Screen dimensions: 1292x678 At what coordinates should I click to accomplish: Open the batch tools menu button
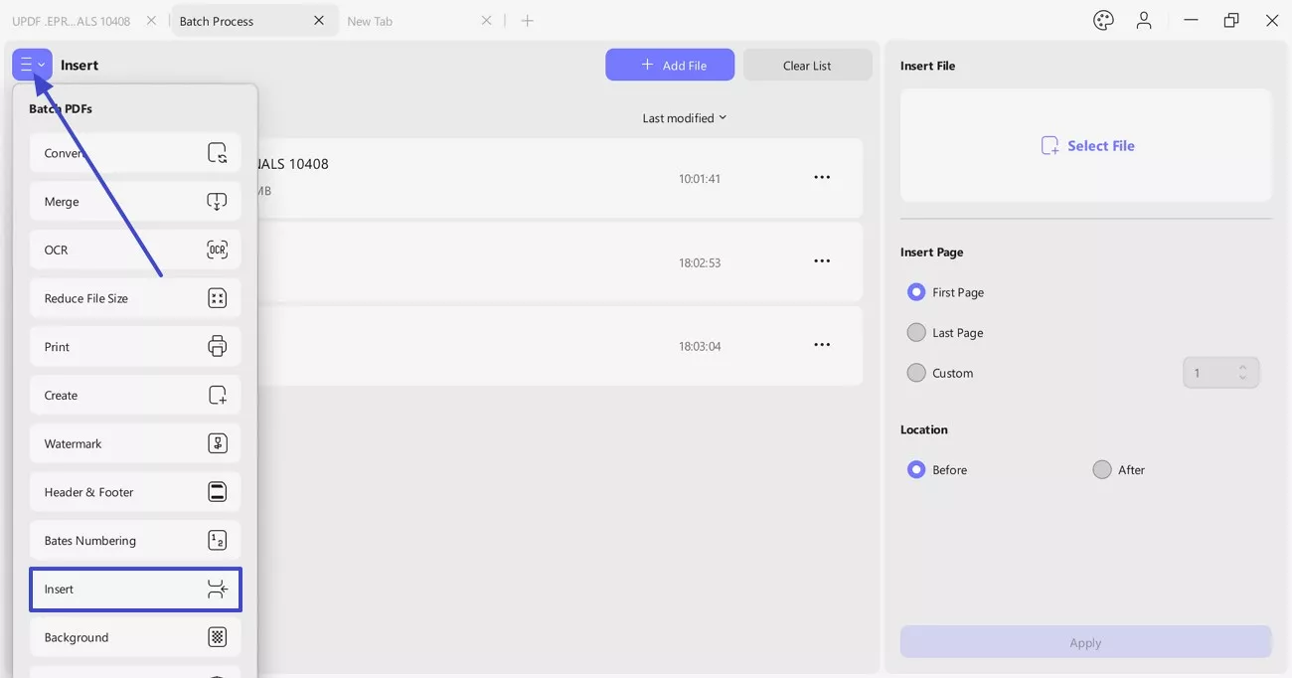pos(32,65)
